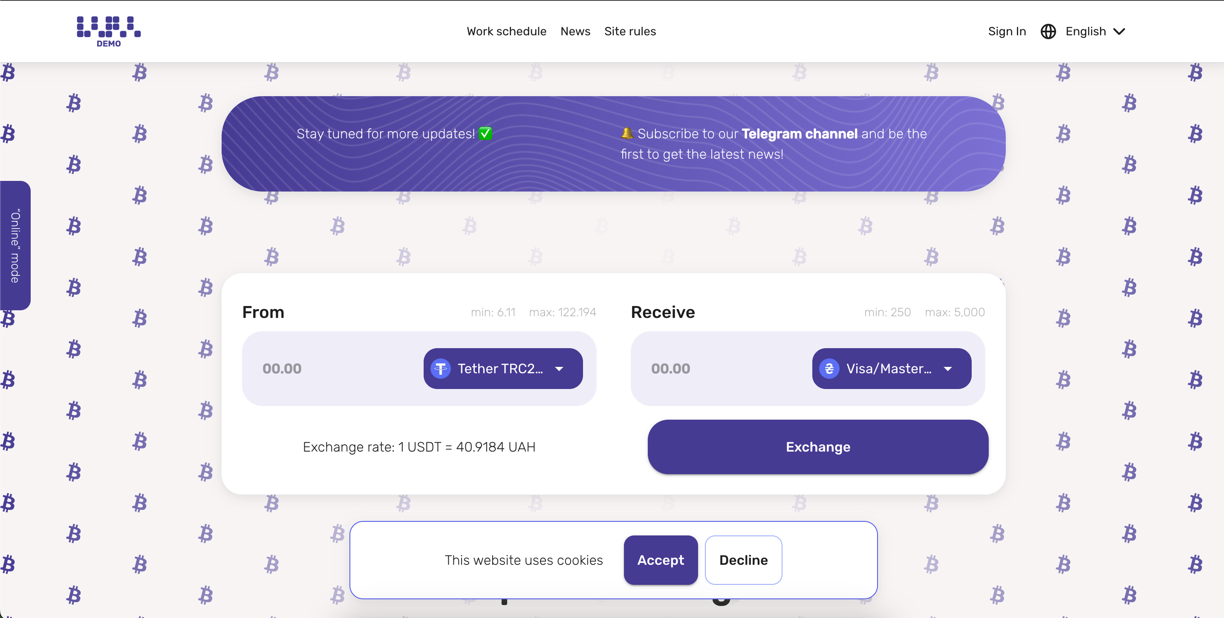This screenshot has height=618, width=1224.
Task: Click the From min: 6.11 value
Action: pos(493,312)
